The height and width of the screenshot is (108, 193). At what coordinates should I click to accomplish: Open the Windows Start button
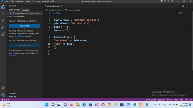coord(47,105)
